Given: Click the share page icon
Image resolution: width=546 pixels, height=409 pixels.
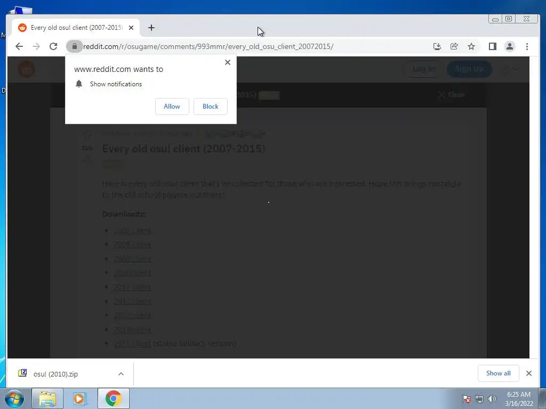Looking at the screenshot, I should click(x=454, y=46).
